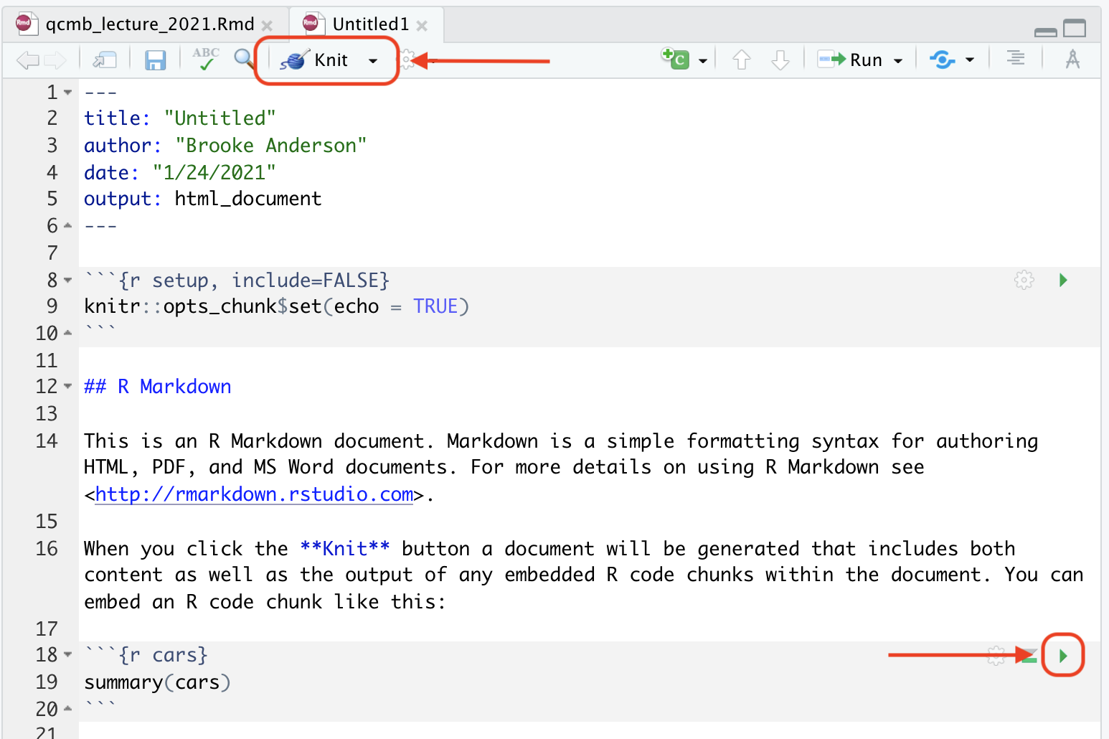Collapse YAML fold marker at line 6

[68, 226]
